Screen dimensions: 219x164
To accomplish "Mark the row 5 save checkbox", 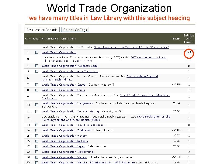I will coord(36,71).
